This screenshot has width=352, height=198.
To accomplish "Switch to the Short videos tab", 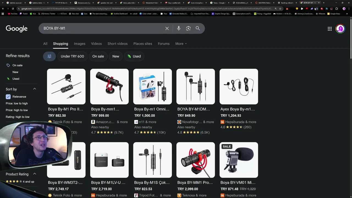I will click(x=117, y=44).
